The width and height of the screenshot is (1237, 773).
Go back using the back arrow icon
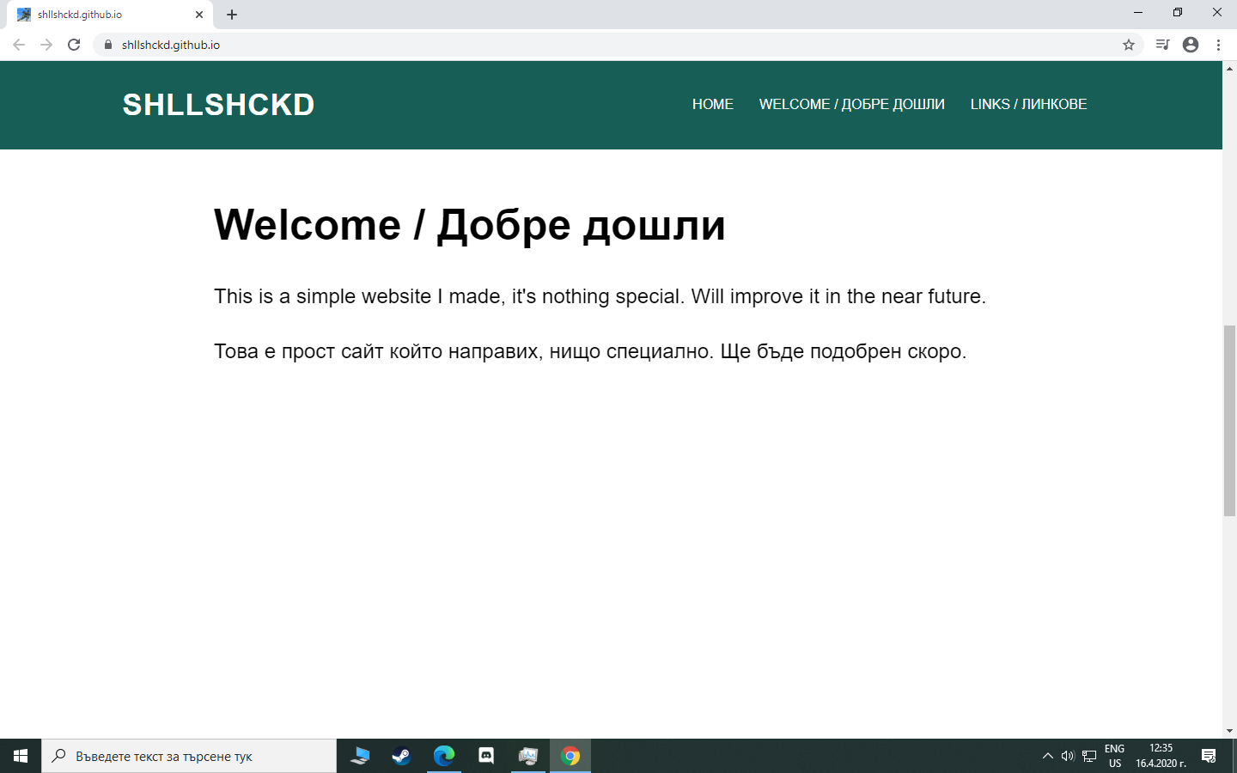(x=18, y=44)
